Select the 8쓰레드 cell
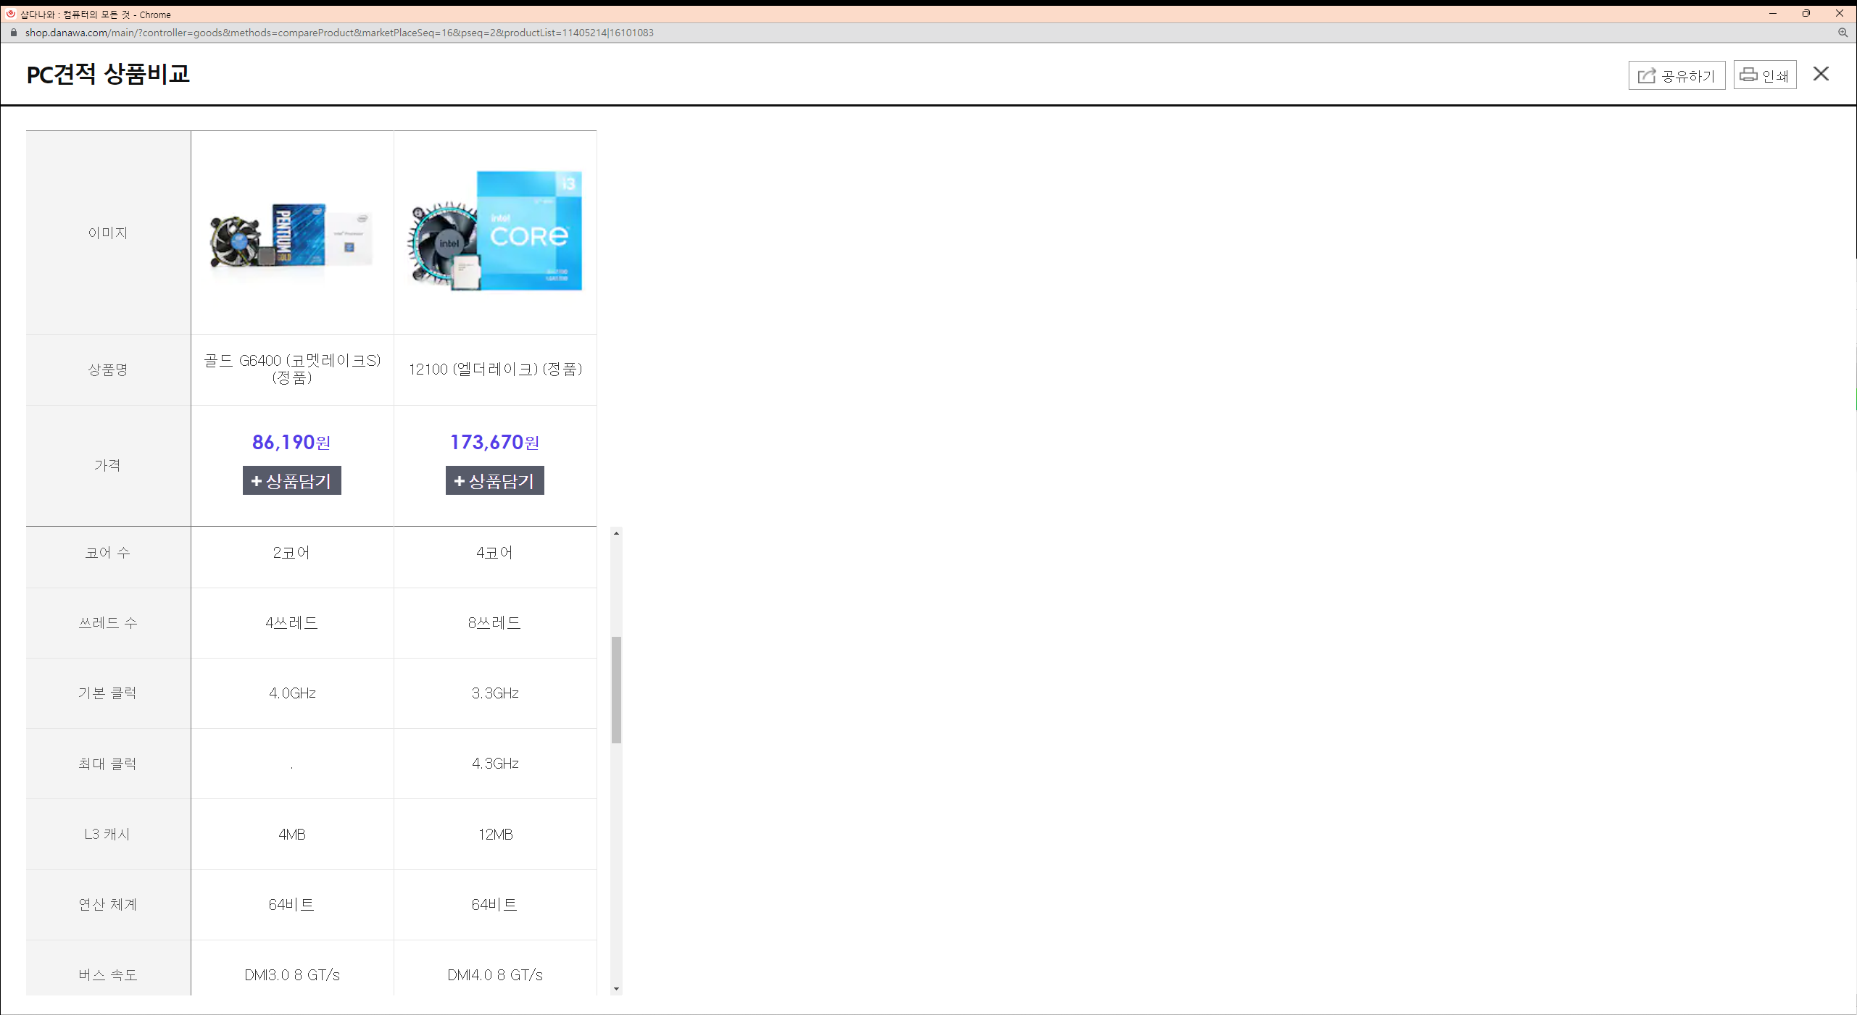 [x=494, y=623]
